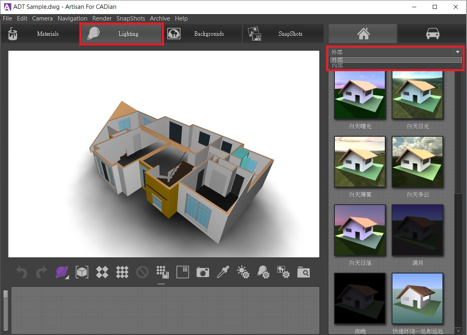Switch to the house building mode
Viewport: 467px width, 335px height.
(x=363, y=34)
